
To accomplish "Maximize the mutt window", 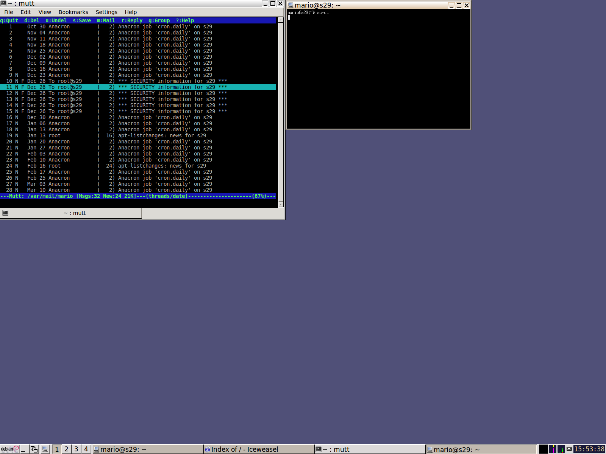I will pyautogui.click(x=273, y=3).
